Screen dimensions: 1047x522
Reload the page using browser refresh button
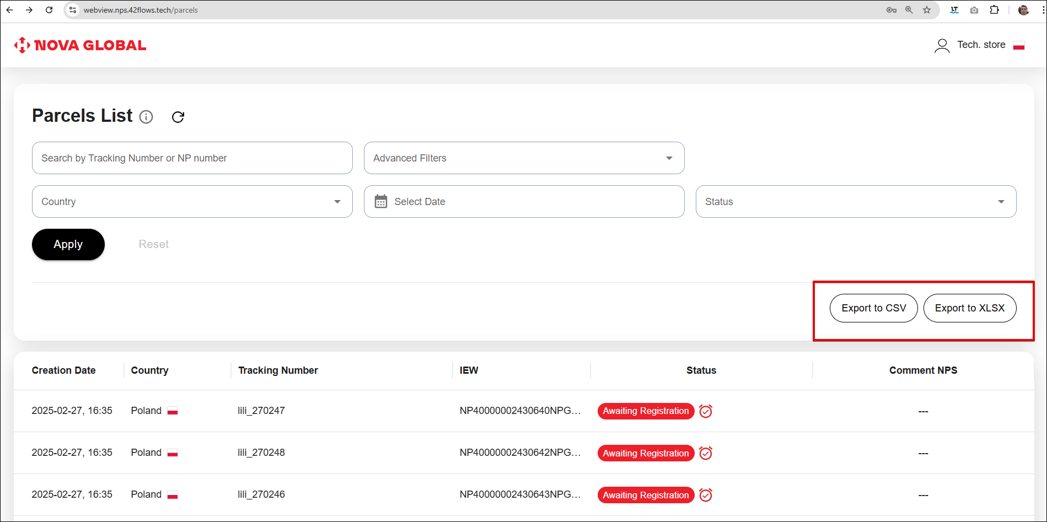click(x=49, y=10)
